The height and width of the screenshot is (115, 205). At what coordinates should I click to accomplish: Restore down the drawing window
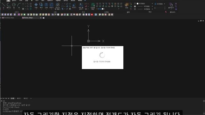201,21
